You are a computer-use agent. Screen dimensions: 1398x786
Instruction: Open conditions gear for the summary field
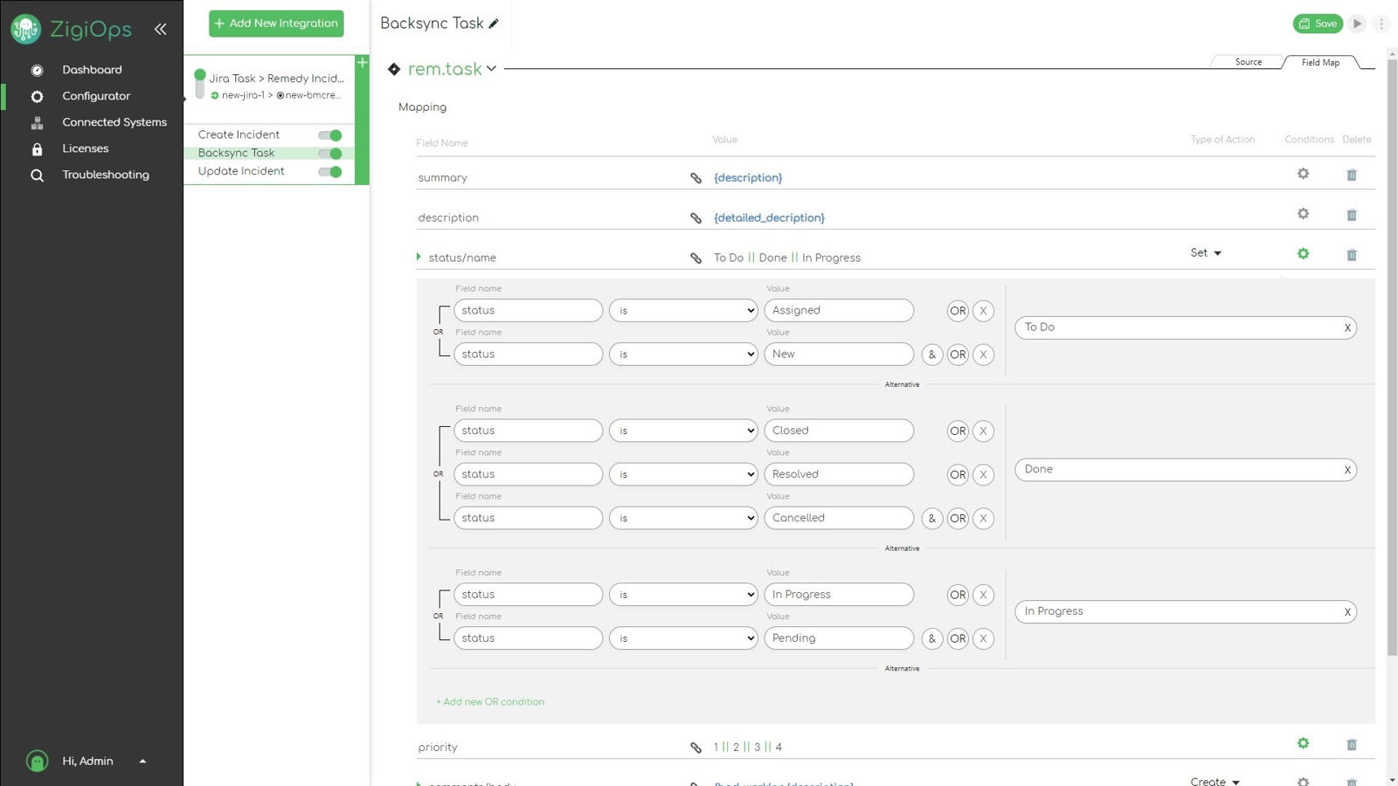[x=1303, y=174]
